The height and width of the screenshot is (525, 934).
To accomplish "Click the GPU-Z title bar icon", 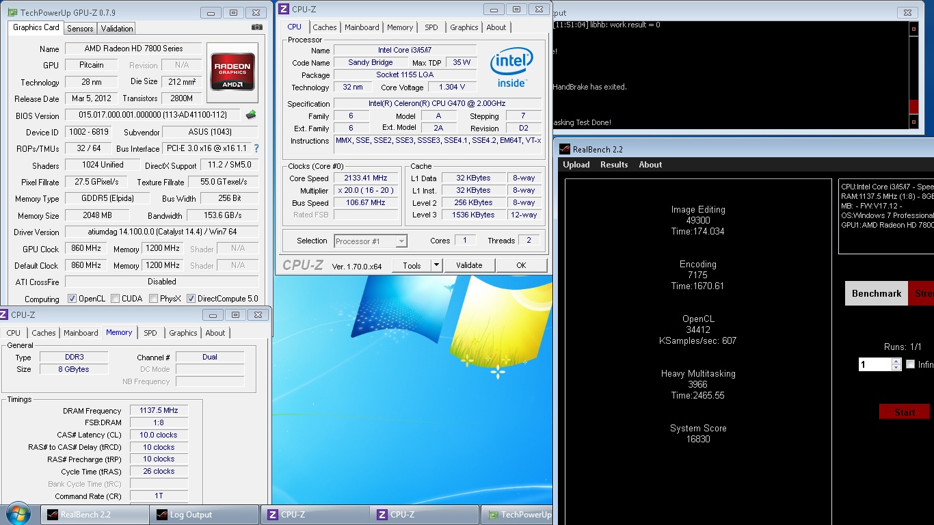I will pyautogui.click(x=12, y=12).
